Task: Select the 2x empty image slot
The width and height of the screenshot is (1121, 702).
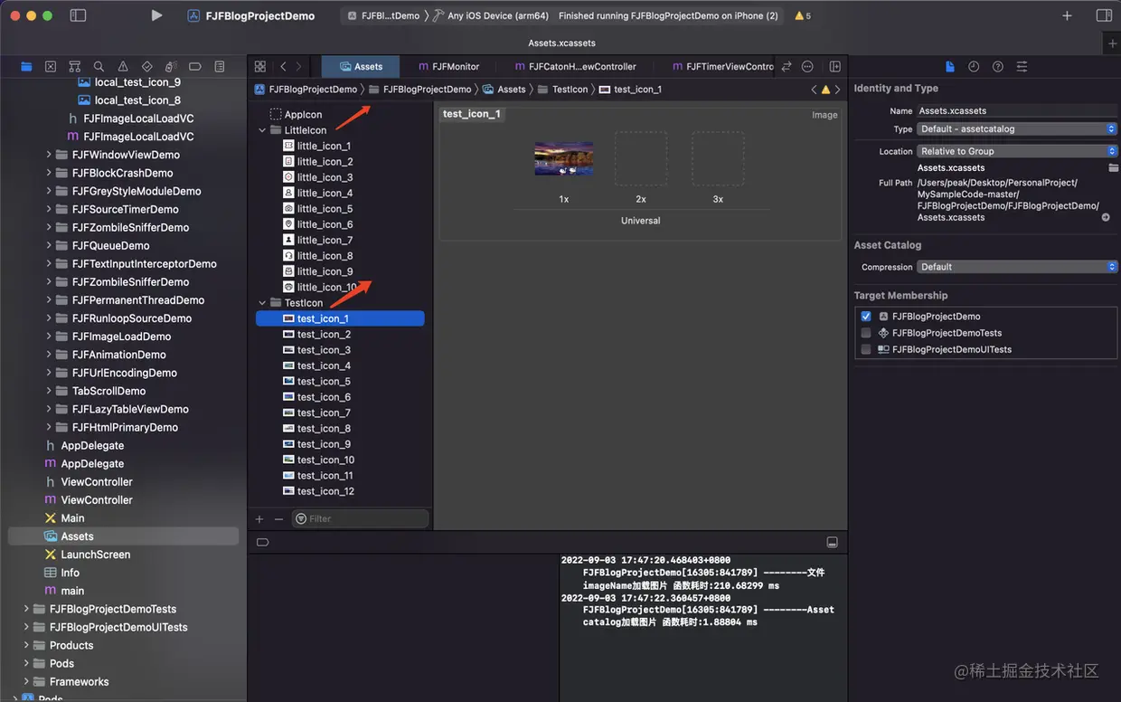Action: (641, 158)
